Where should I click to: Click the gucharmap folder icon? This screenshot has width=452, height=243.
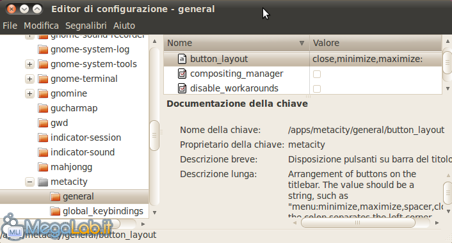pyautogui.click(x=43, y=108)
